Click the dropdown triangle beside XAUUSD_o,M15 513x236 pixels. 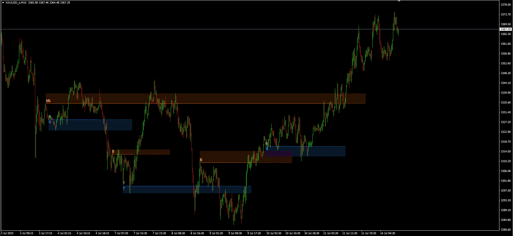(3, 3)
